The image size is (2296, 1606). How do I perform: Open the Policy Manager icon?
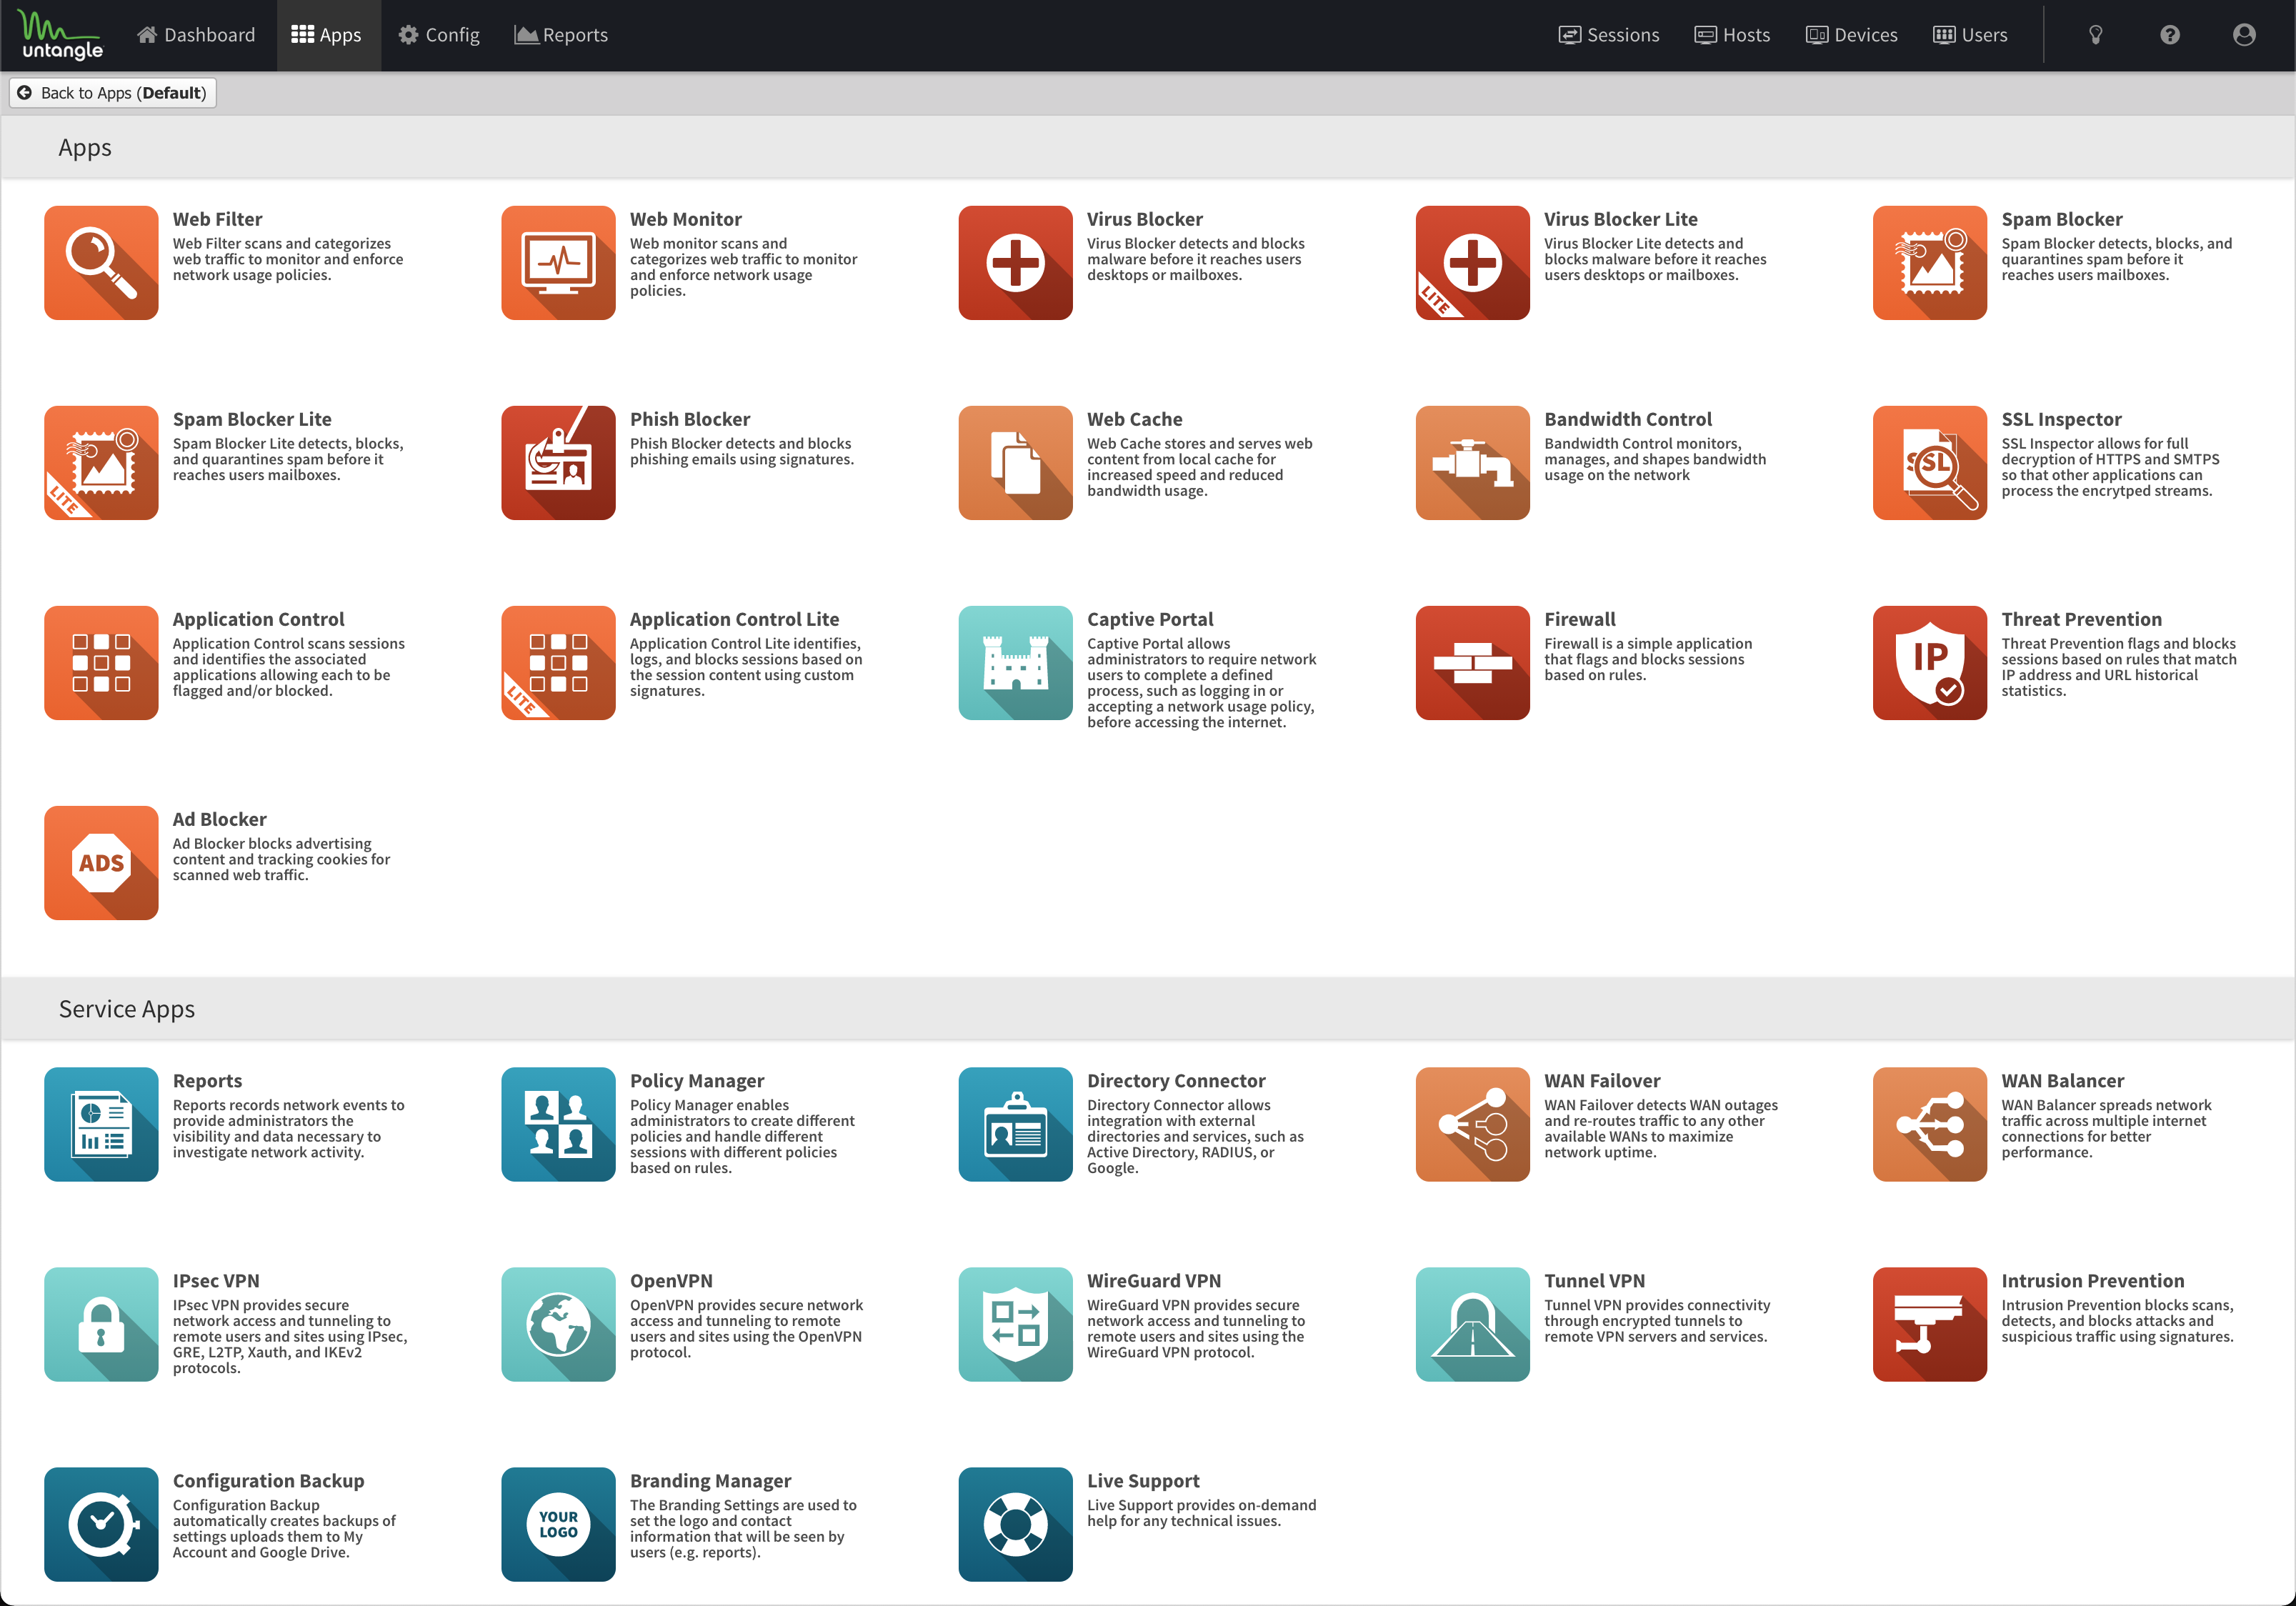pos(558,1124)
